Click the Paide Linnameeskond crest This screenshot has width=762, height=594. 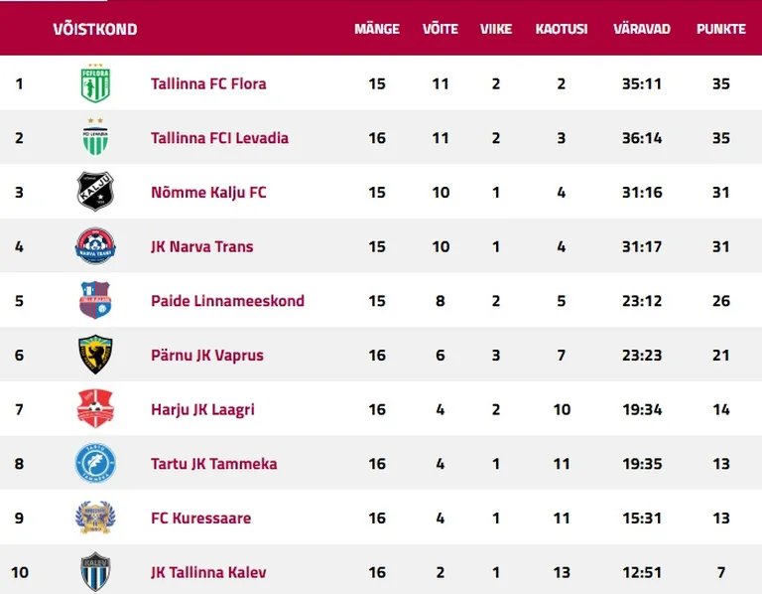tap(95, 300)
